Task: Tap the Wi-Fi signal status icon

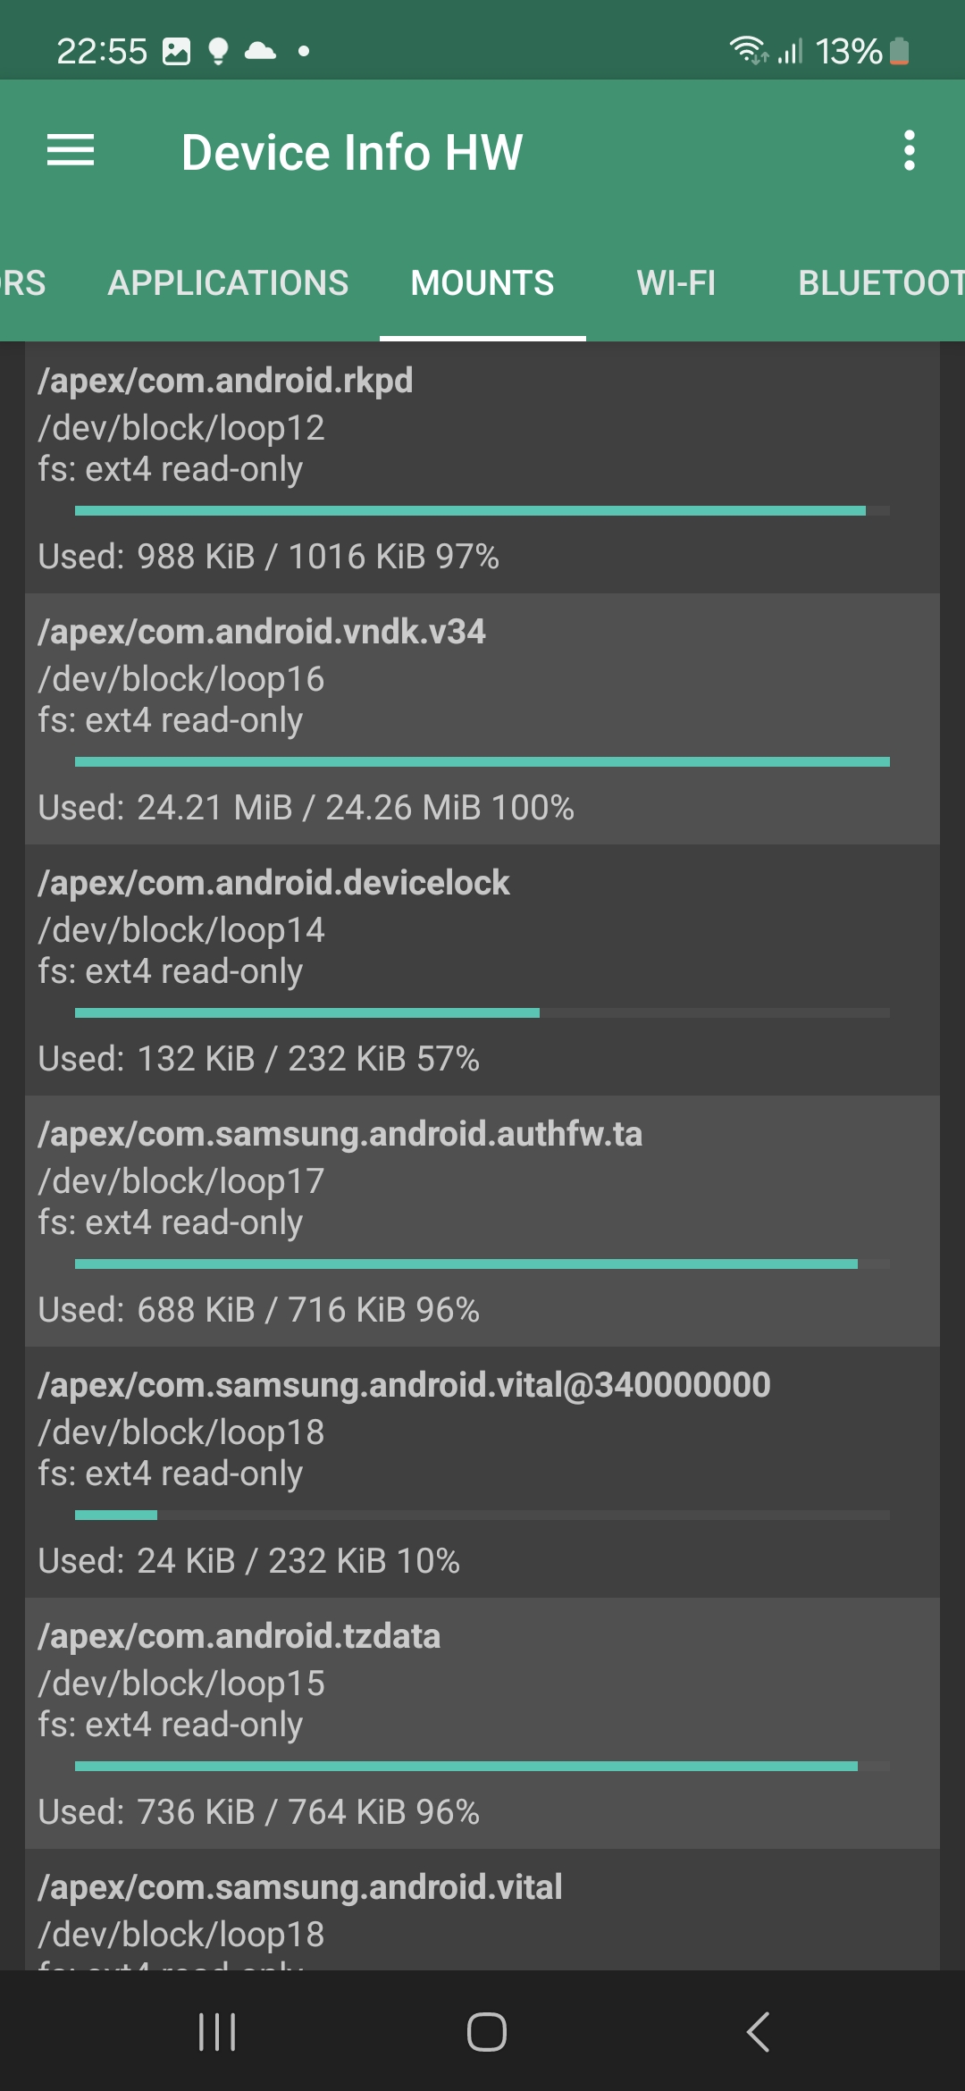Action: tap(747, 50)
